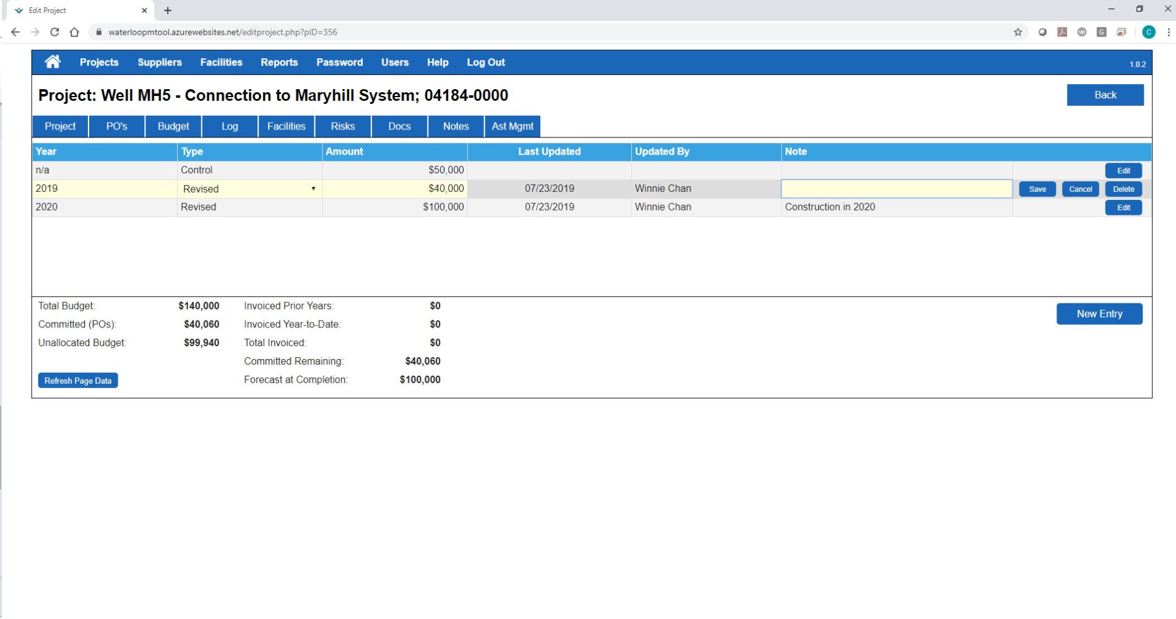This screenshot has width=1176, height=619.
Task: Switch to the Docs tab
Action: coord(399,126)
